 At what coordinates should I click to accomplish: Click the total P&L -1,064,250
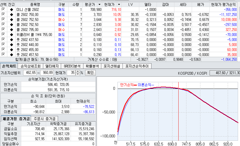[x=229, y=59]
